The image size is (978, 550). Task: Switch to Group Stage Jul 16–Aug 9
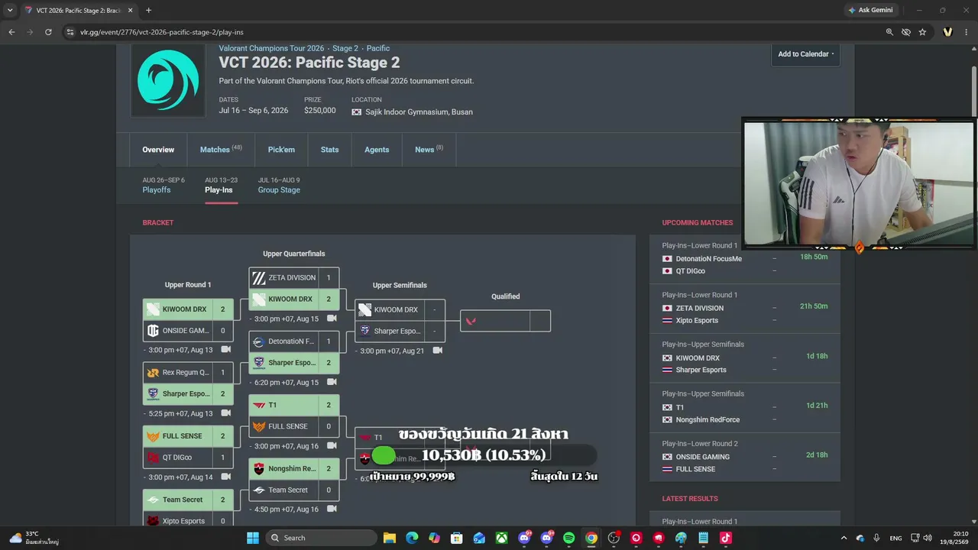click(x=279, y=186)
